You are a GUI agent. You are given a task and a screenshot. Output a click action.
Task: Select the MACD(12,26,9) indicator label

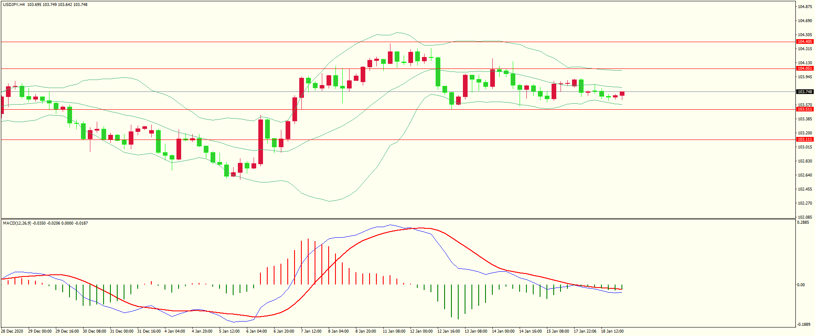pyautogui.click(x=17, y=223)
